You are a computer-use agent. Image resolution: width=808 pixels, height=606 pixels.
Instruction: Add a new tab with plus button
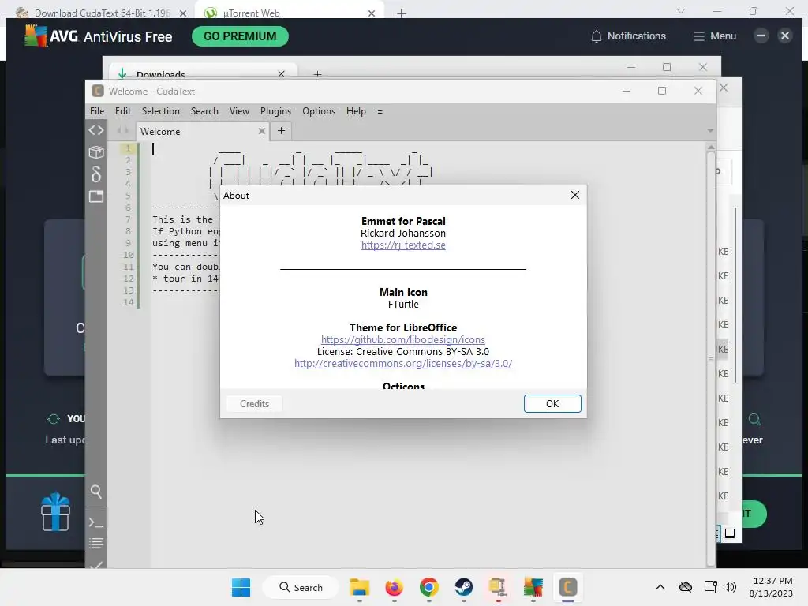pyautogui.click(x=281, y=131)
